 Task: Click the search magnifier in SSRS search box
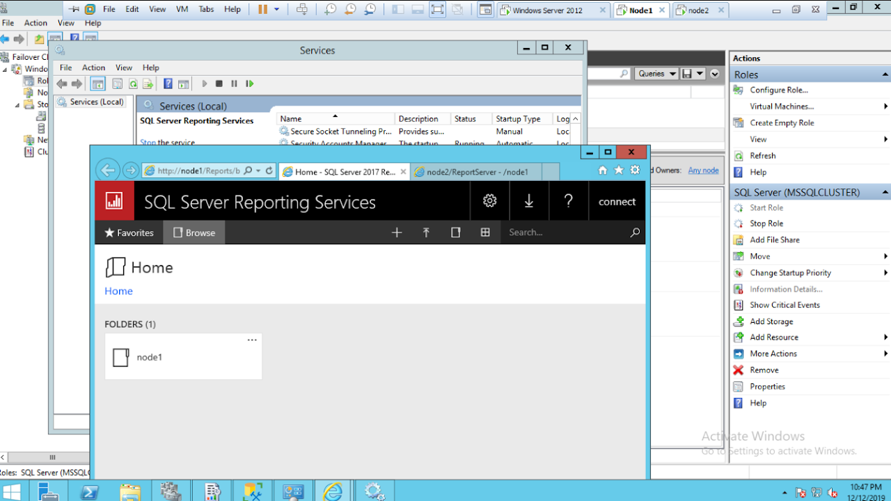(635, 232)
